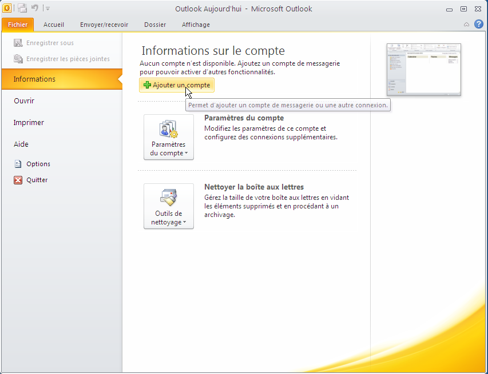Restore down the Outlook window
488x374 pixels.
coord(464,9)
